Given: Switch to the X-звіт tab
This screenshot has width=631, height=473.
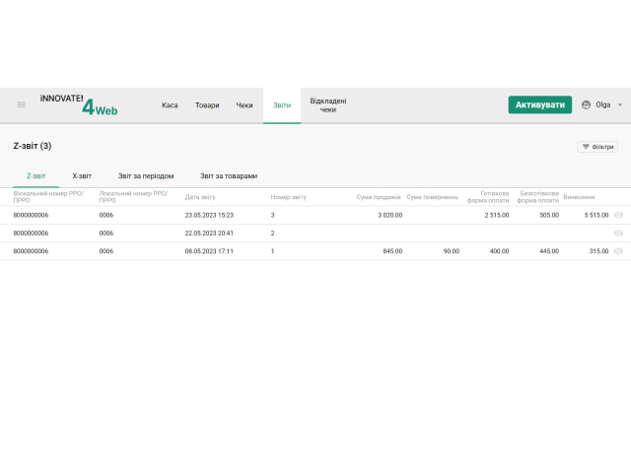Looking at the screenshot, I should pos(82,175).
